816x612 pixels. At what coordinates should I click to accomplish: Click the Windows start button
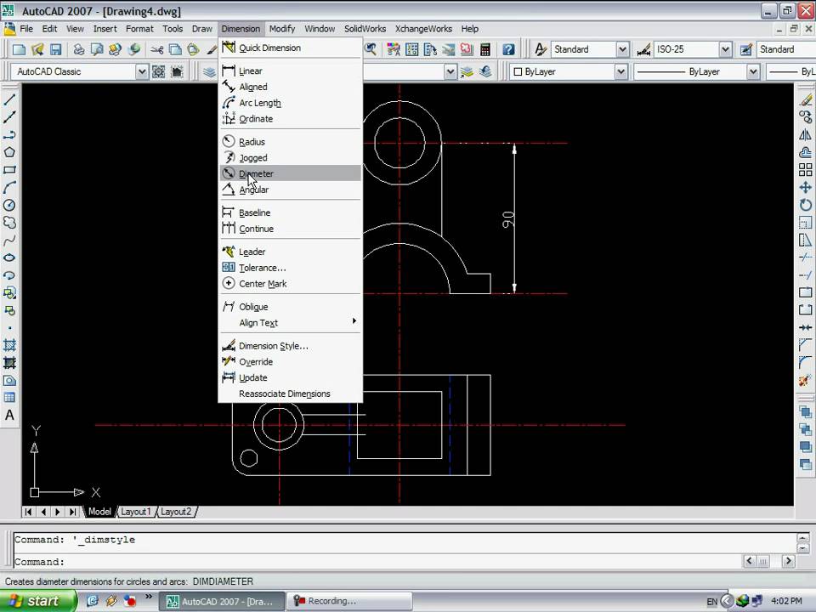(x=34, y=601)
